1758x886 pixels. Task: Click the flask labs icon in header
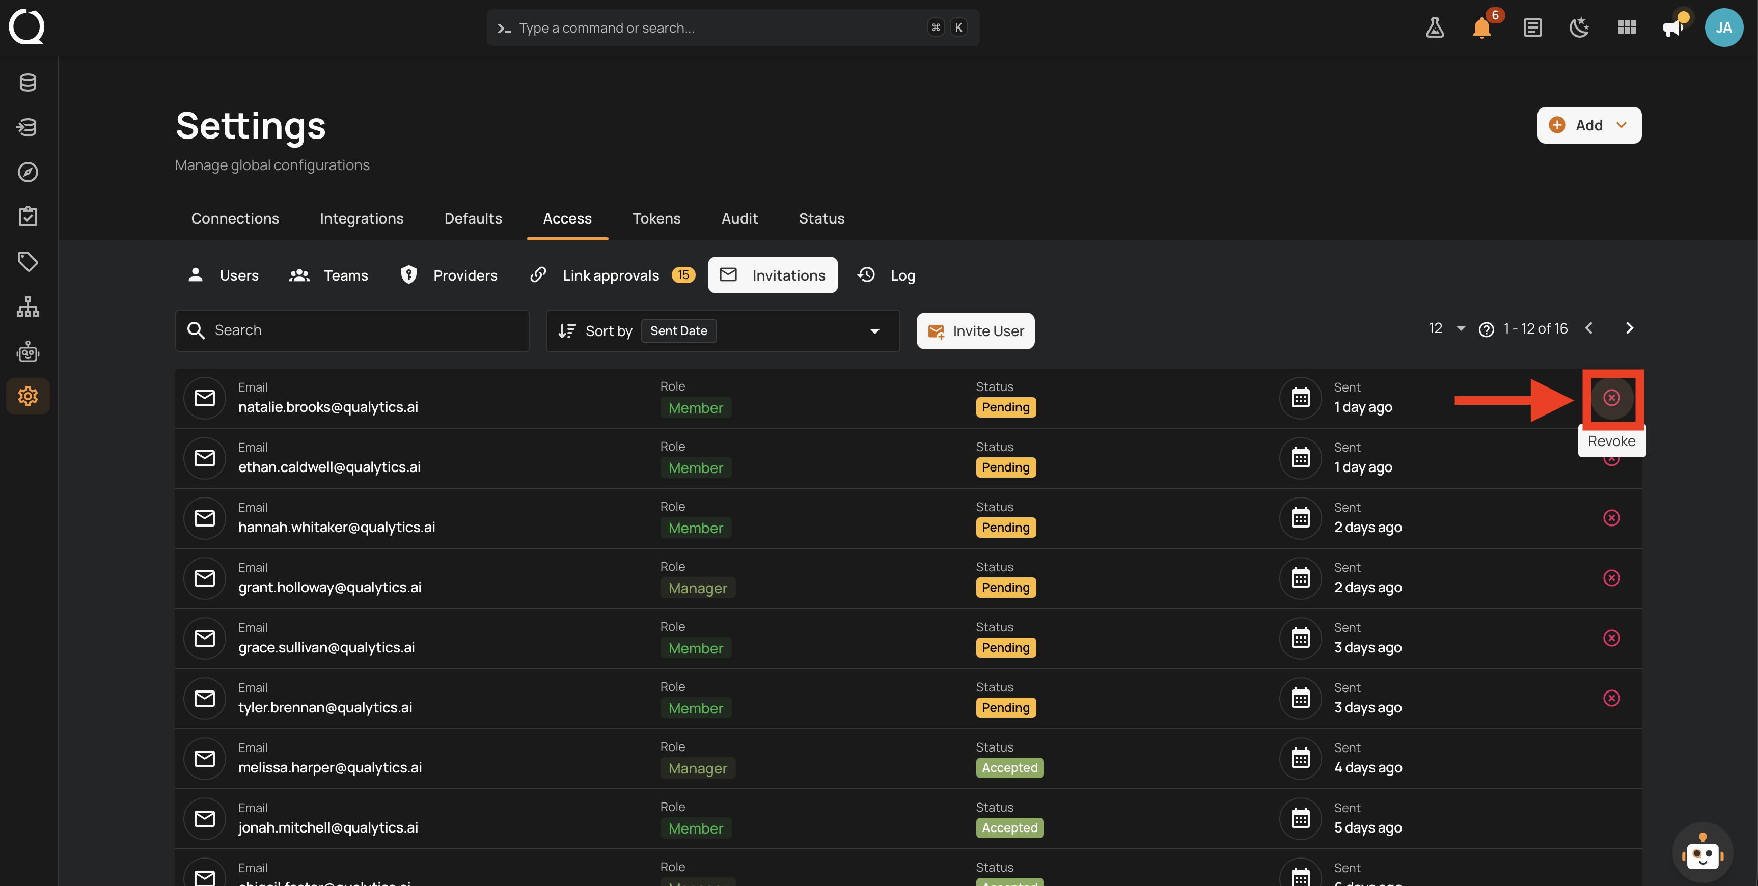(1435, 27)
